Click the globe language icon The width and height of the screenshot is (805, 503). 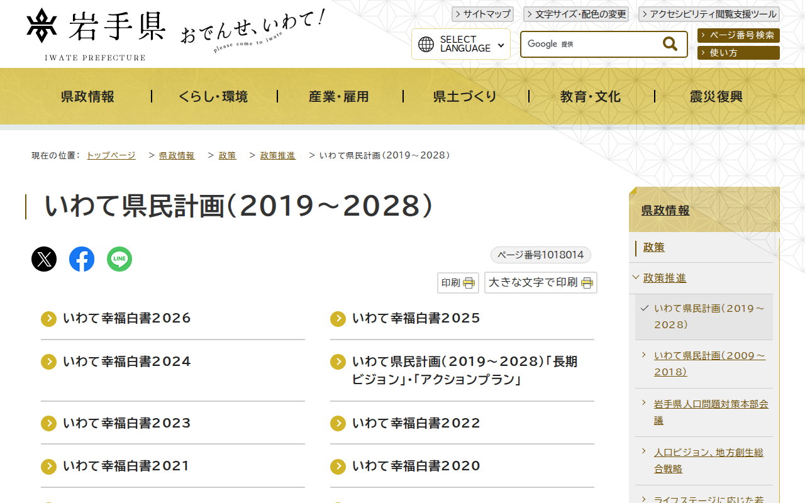426,44
